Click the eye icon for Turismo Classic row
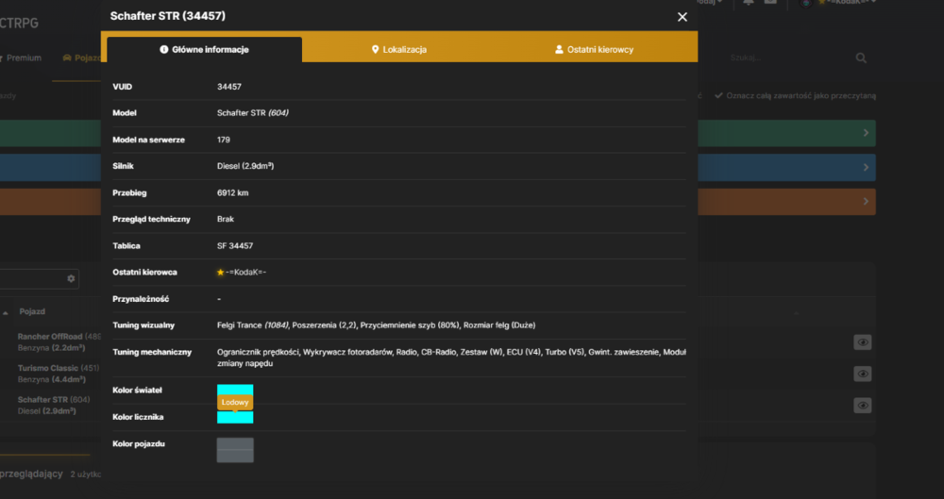The image size is (944, 499). click(863, 374)
